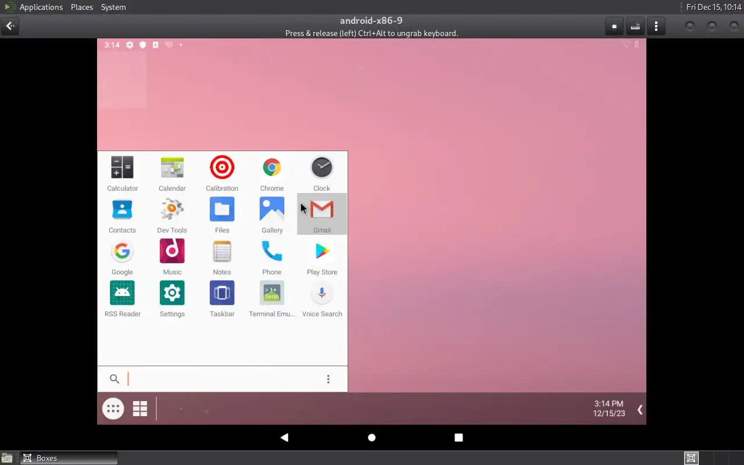Open the Gallery app
Viewport: 744px width, 465px height.
272,215
